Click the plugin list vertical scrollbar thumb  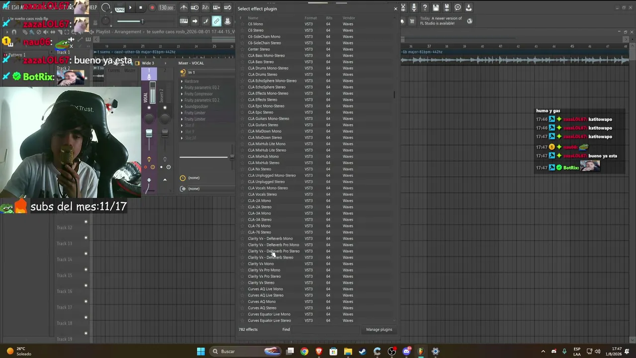(395, 94)
